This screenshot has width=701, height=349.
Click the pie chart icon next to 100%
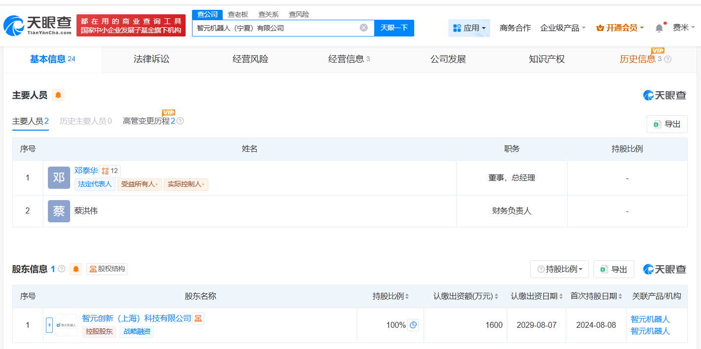pos(413,325)
